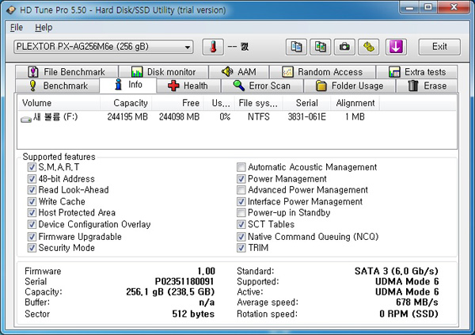Toggle the 48-bit Address checkbox
Screen dimensions: 475x335
[x=32, y=178]
